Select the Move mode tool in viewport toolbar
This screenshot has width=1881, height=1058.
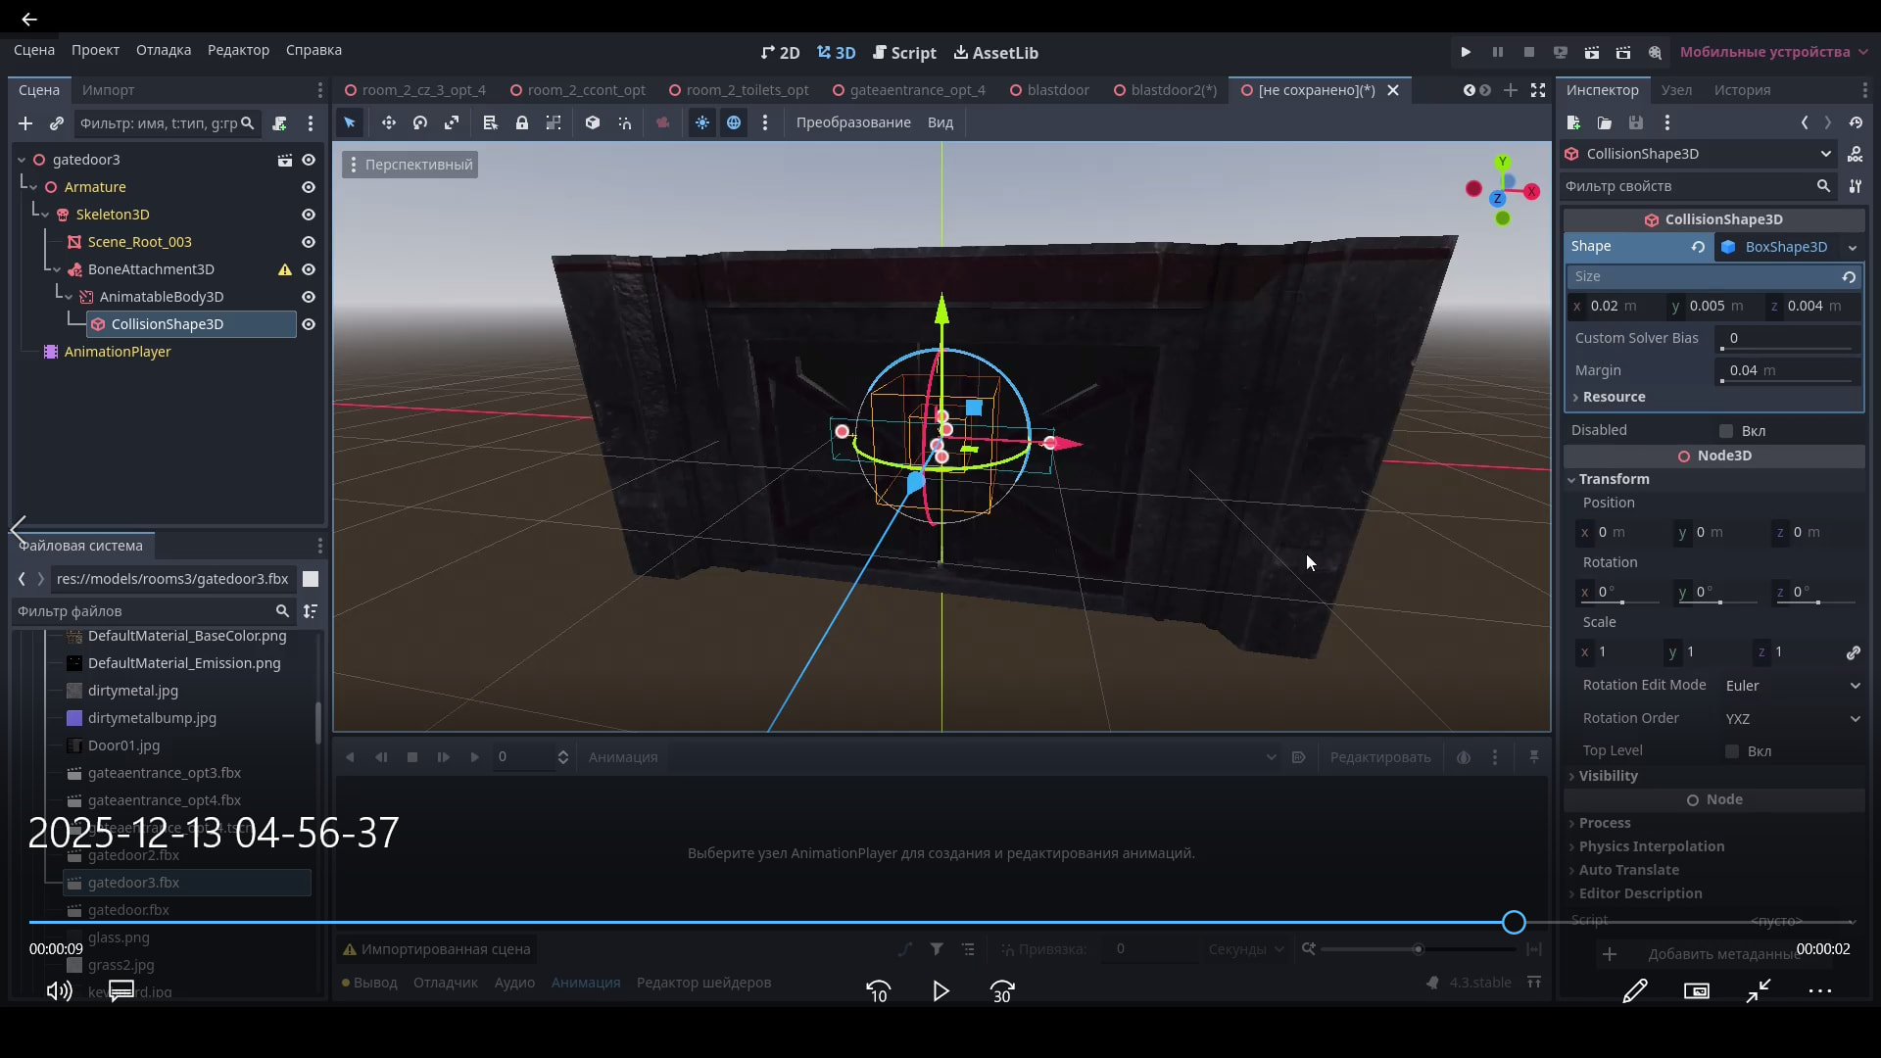coord(389,122)
